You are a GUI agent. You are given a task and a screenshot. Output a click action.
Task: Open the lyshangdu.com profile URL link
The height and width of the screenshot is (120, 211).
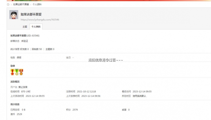[x=40, y=20]
